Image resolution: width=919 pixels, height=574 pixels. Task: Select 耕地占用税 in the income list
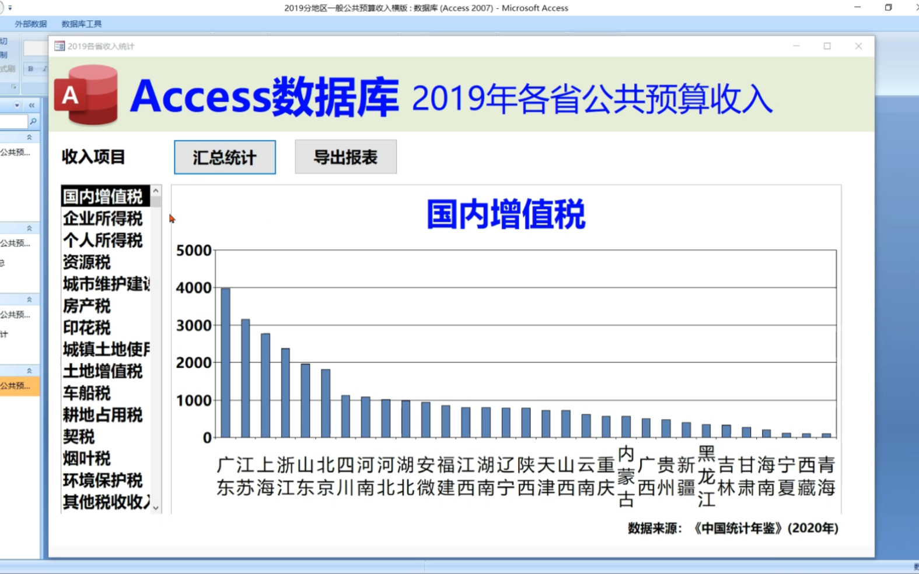click(106, 415)
